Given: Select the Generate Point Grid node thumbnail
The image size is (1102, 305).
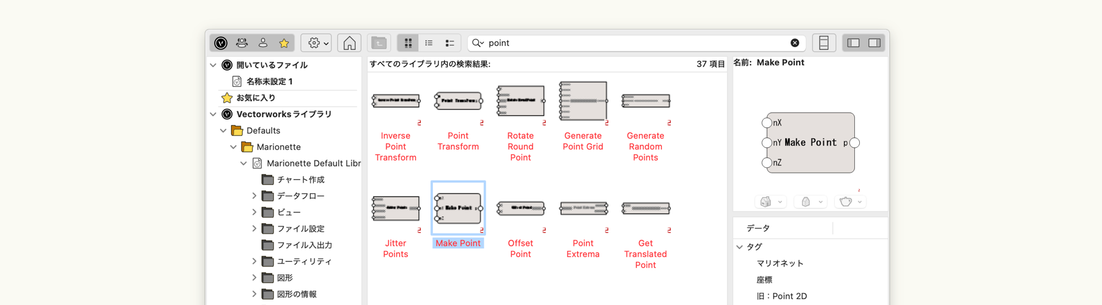Looking at the screenshot, I should click(x=583, y=101).
